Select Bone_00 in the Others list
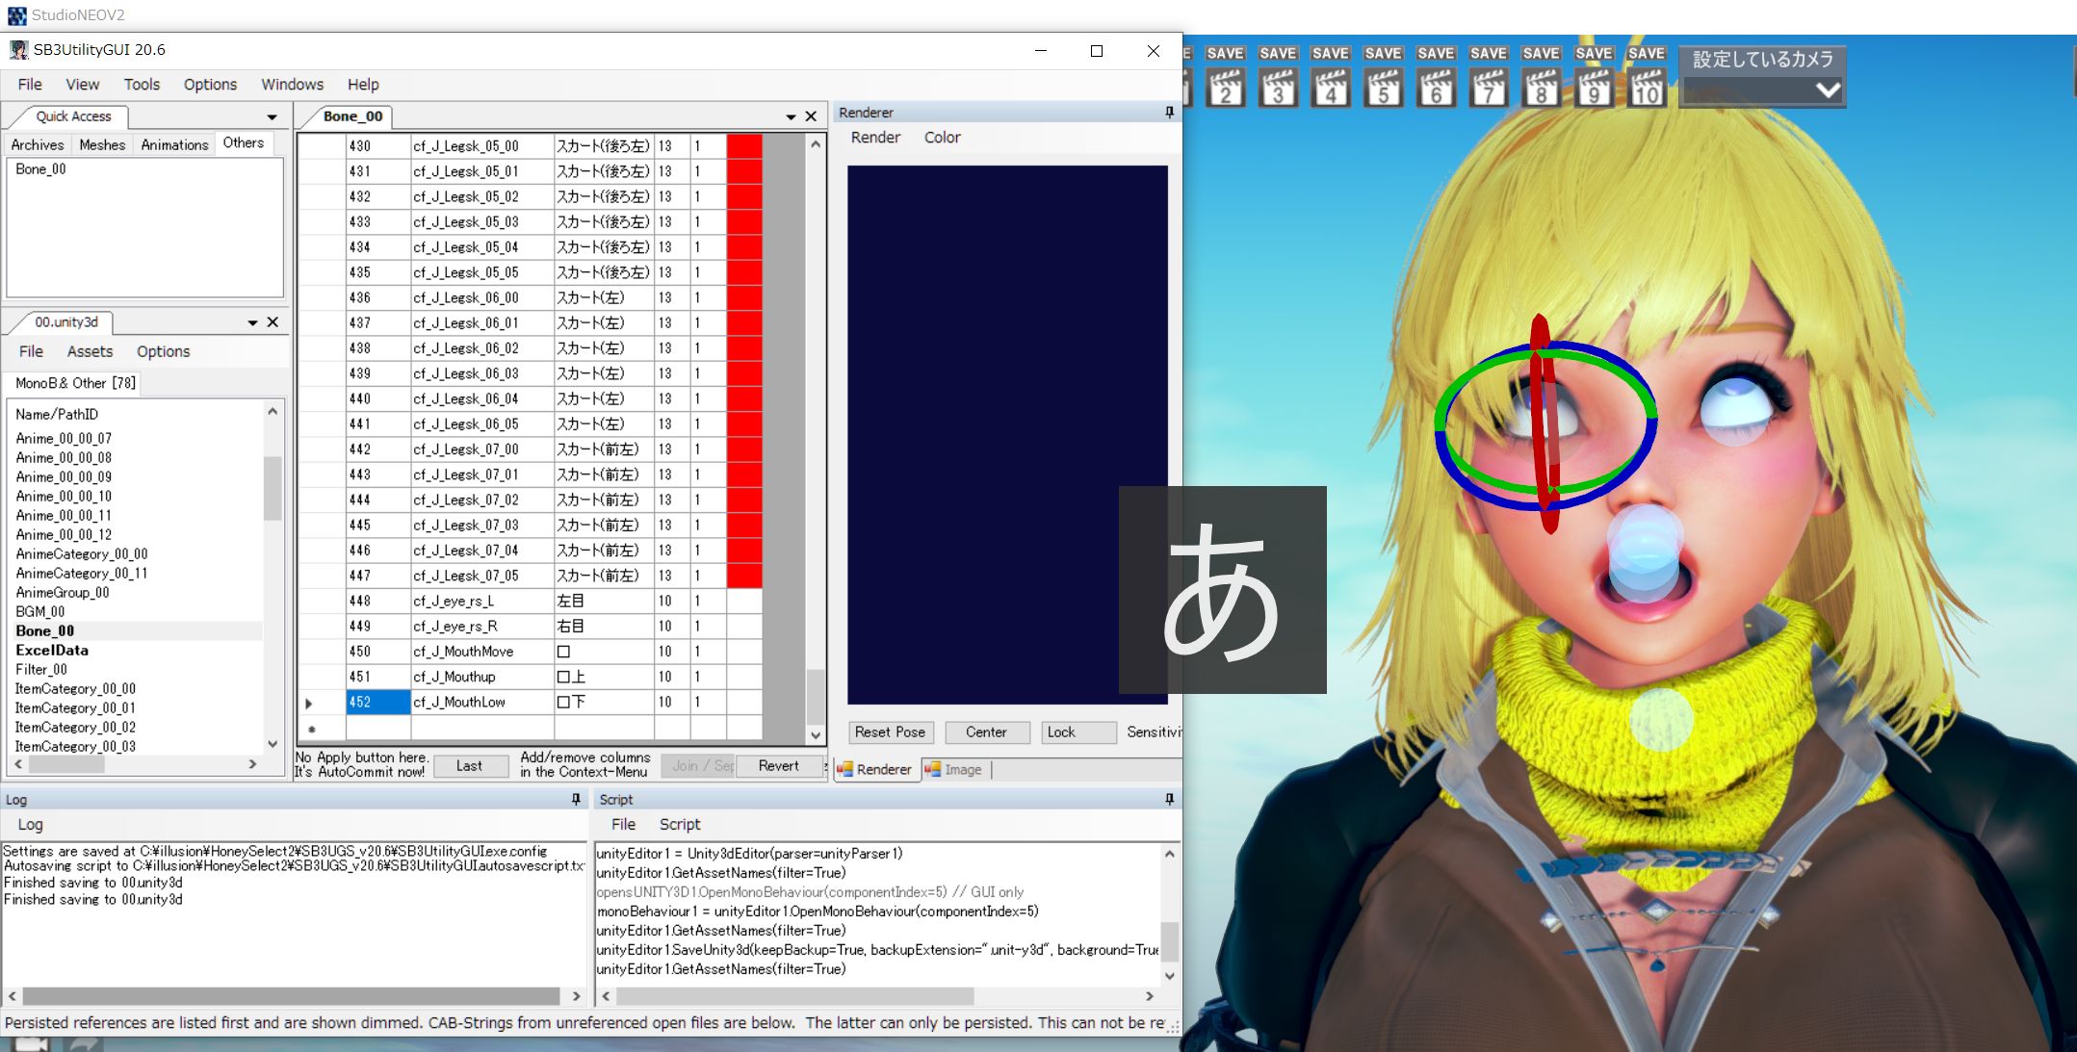 [x=40, y=169]
